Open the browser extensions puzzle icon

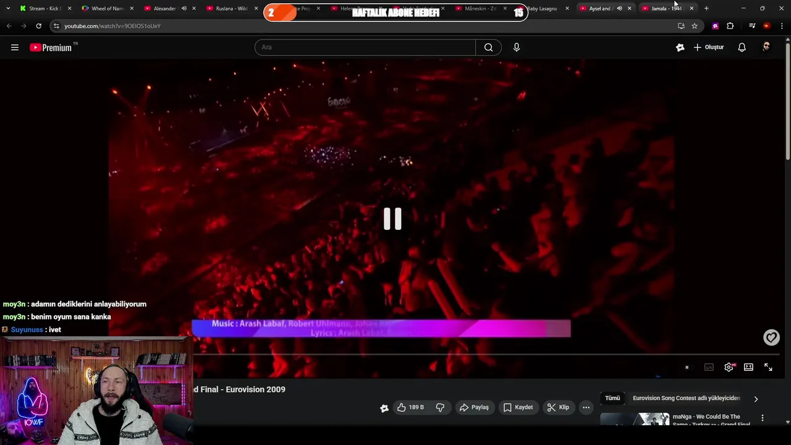730,26
